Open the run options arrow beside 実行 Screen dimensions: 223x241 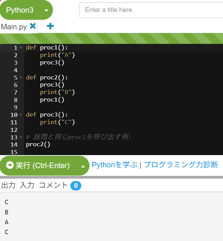pos(83,166)
